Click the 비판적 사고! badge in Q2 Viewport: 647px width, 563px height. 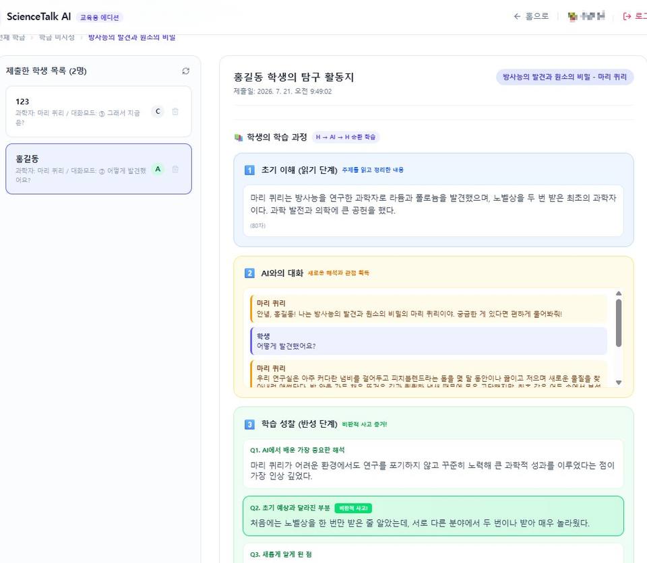[x=353, y=508]
